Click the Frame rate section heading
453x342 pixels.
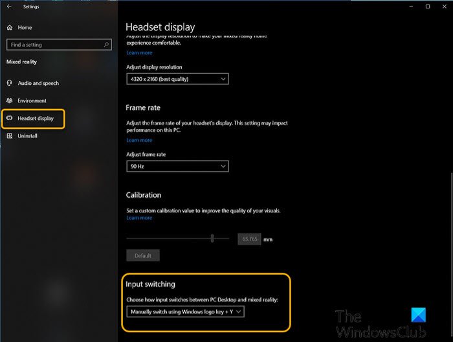pos(143,108)
